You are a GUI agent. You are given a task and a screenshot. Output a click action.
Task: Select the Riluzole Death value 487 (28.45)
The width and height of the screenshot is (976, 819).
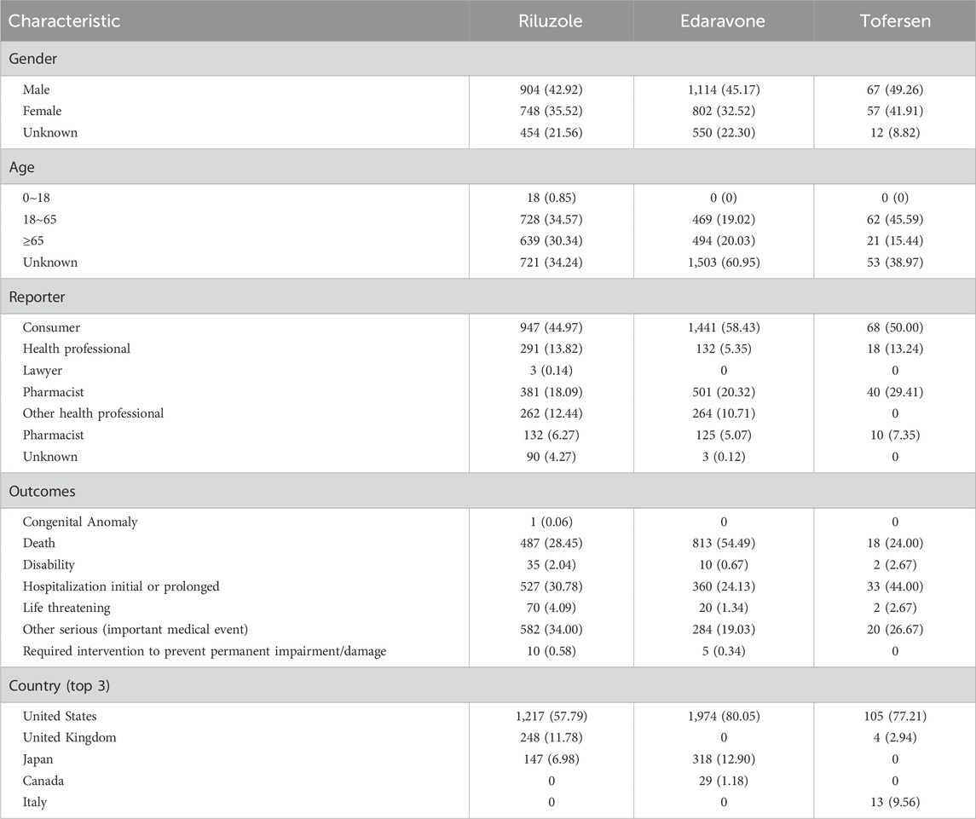click(x=551, y=543)
